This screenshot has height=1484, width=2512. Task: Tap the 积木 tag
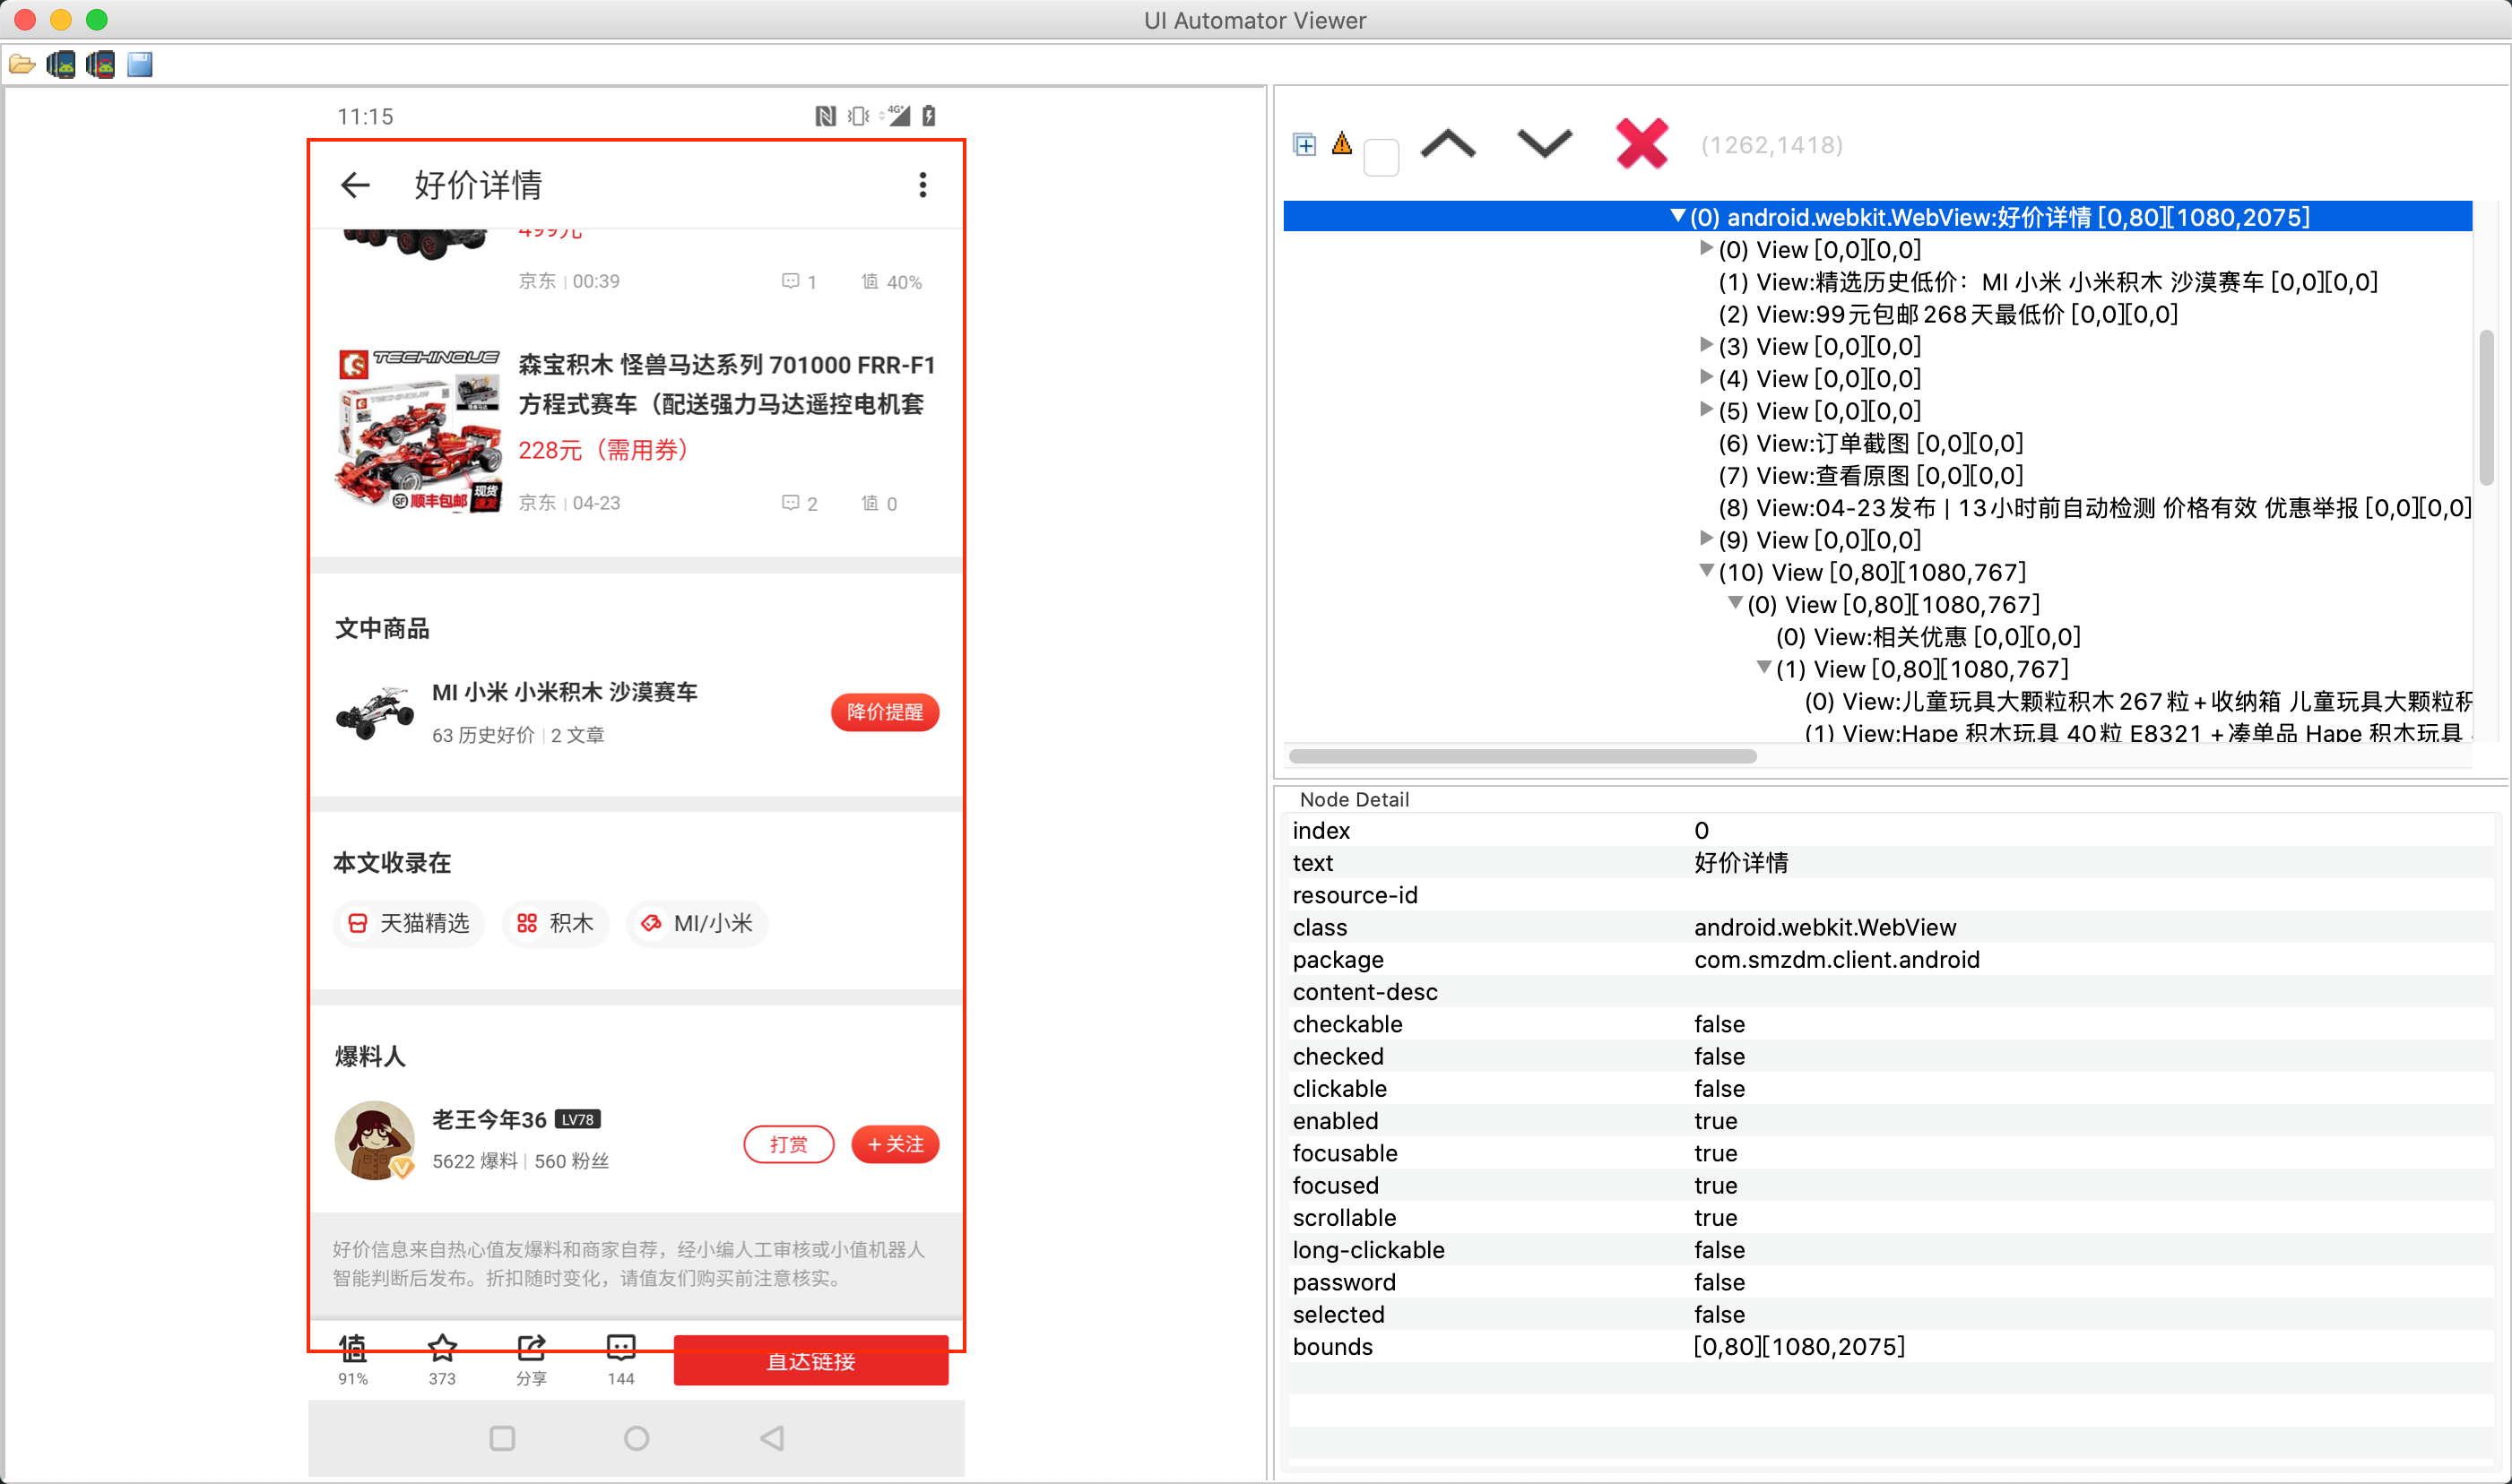pyautogui.click(x=555, y=923)
